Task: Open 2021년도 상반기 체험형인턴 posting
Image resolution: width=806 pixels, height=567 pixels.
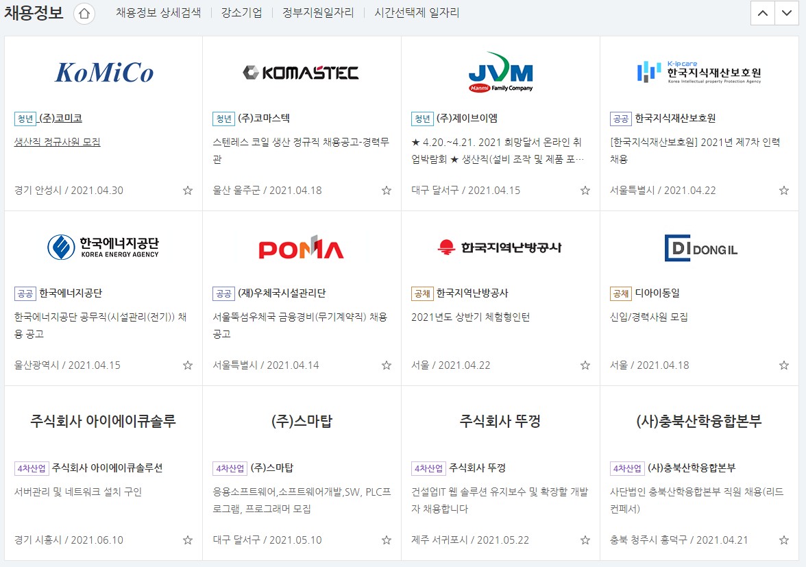Action: 470,317
